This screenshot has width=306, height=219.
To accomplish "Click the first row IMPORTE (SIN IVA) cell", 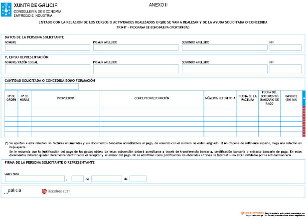I will [291, 109].
